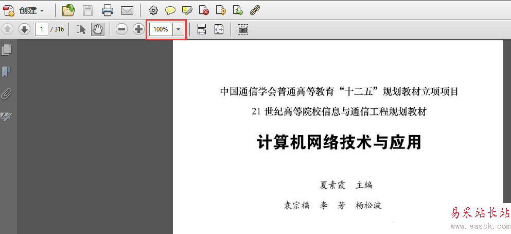Open the 创建 (Create PDF) menu
Image resolution: width=511 pixels, height=234 pixels.
point(23,10)
